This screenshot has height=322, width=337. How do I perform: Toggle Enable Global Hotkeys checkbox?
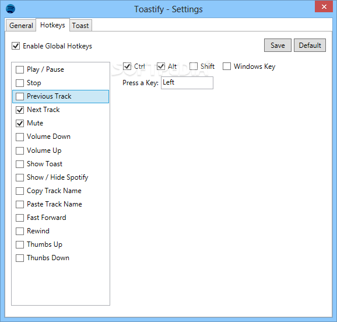click(16, 46)
